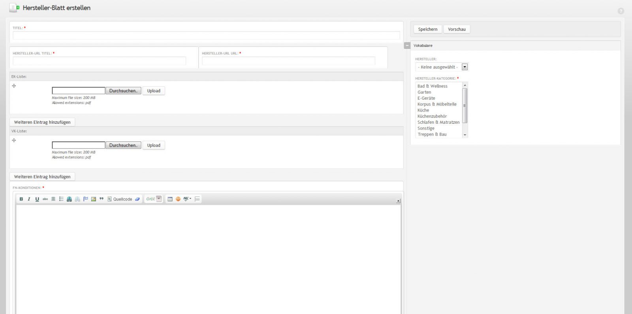Apply strikethrough text formatting

(45, 199)
